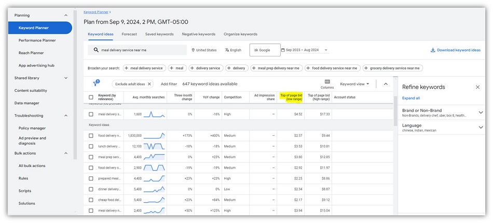Check the food delivery keyword row checkbox
493x223 pixels.
(x=91, y=135)
